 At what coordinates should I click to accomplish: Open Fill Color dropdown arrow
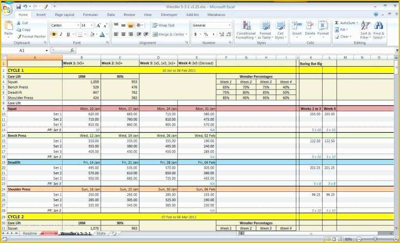[97, 34]
